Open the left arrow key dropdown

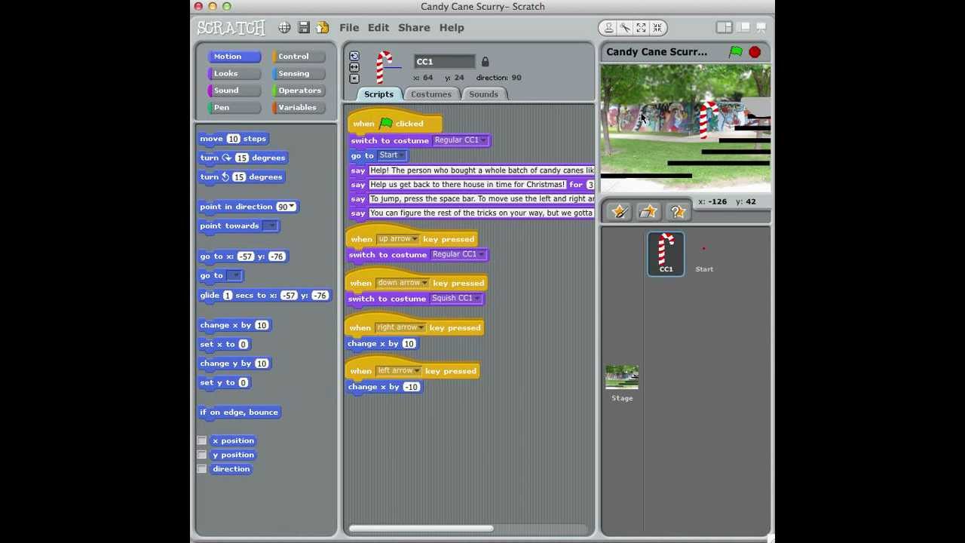(x=417, y=371)
